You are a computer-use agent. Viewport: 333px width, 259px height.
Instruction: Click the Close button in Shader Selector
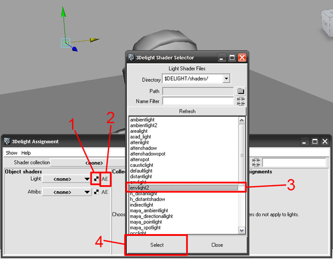click(217, 245)
